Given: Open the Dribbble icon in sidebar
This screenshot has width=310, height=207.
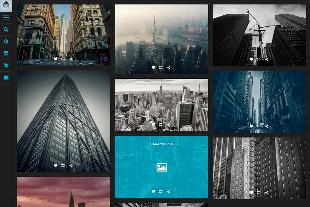Looking at the screenshot, I should (x=6, y=42).
